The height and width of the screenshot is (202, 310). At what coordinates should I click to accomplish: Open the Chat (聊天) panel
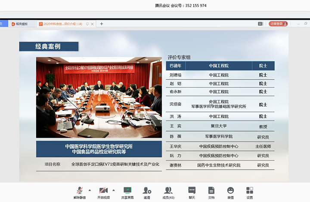click(x=192, y=191)
